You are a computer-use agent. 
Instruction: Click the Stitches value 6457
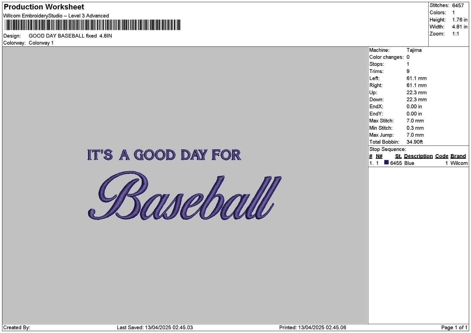pyautogui.click(x=458, y=6)
